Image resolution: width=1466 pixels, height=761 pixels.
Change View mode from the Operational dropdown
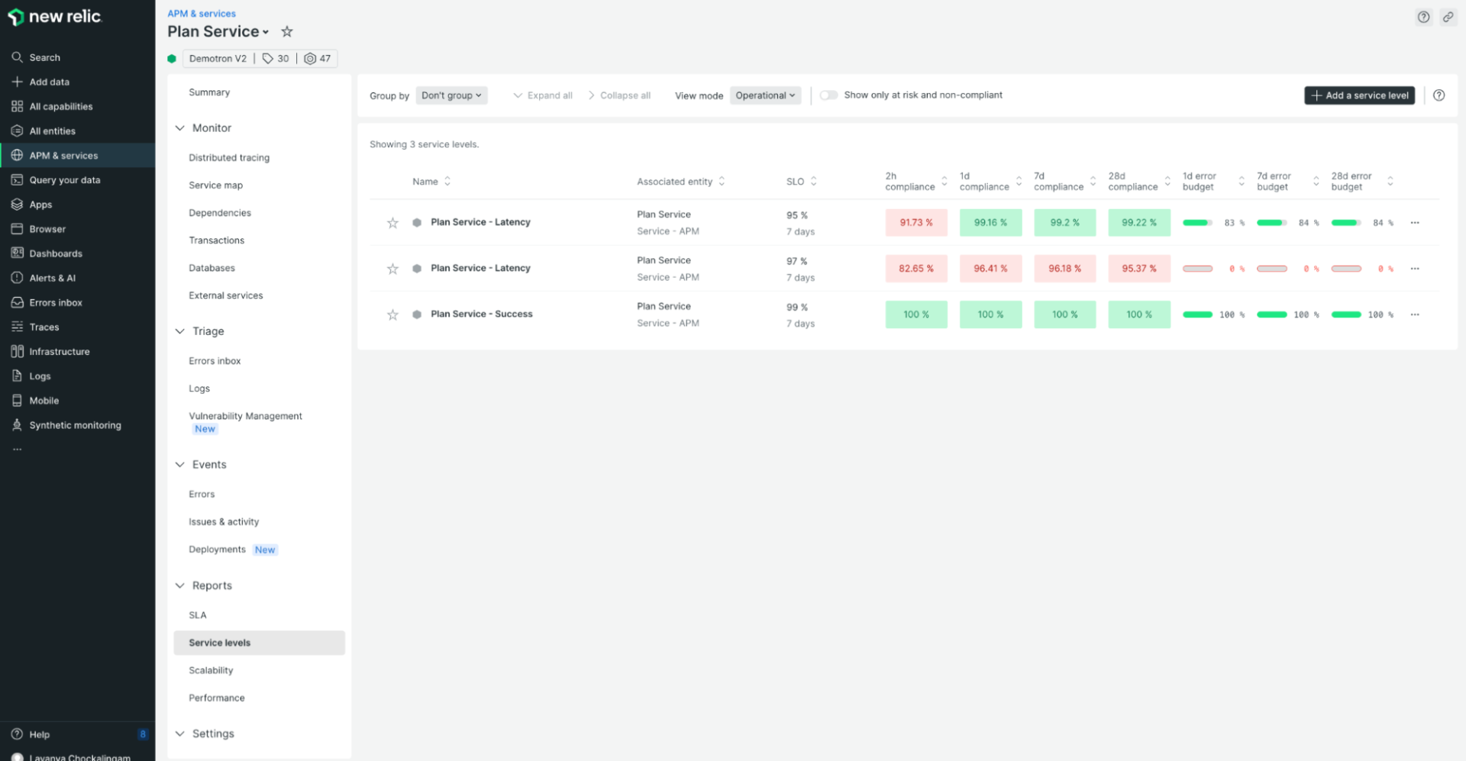point(765,95)
